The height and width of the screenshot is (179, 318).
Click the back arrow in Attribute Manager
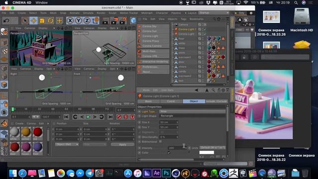(197, 90)
